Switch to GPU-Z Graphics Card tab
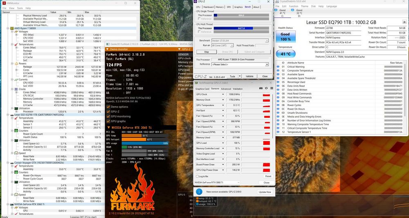The width and height of the screenshot is (409, 218). (x=202, y=89)
